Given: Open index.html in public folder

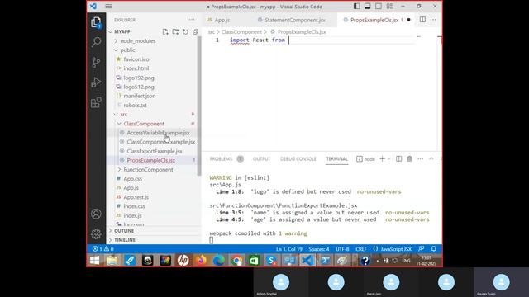Looking at the screenshot, I should pos(136,68).
